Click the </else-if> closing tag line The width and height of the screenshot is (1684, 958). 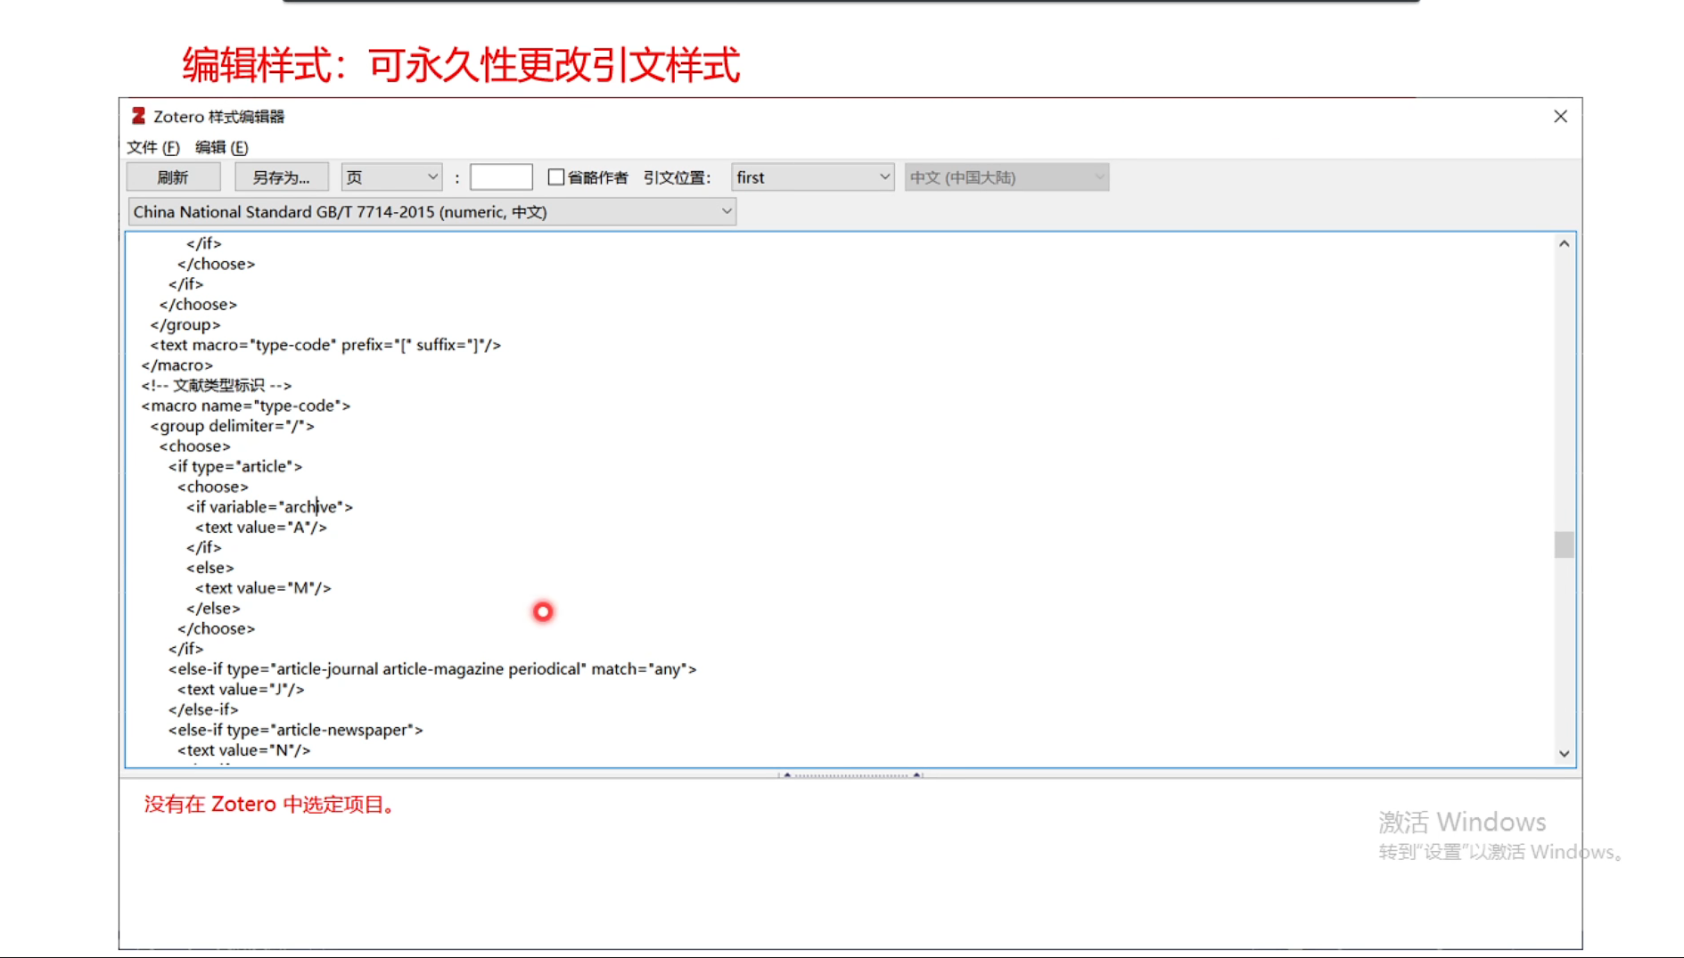point(203,710)
